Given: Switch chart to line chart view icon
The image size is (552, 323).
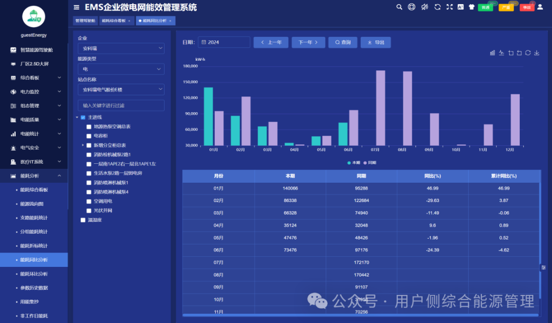Looking at the screenshot, I should point(501,53).
